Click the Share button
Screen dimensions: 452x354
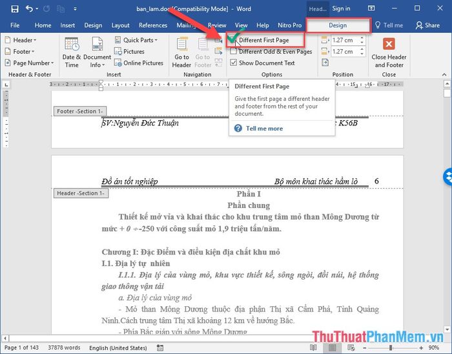point(427,25)
